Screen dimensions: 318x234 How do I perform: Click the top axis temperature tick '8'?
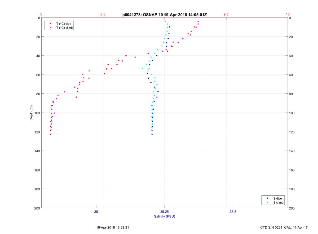(x=41, y=14)
